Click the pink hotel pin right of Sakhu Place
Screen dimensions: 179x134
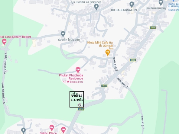pyautogui.click(x=63, y=130)
